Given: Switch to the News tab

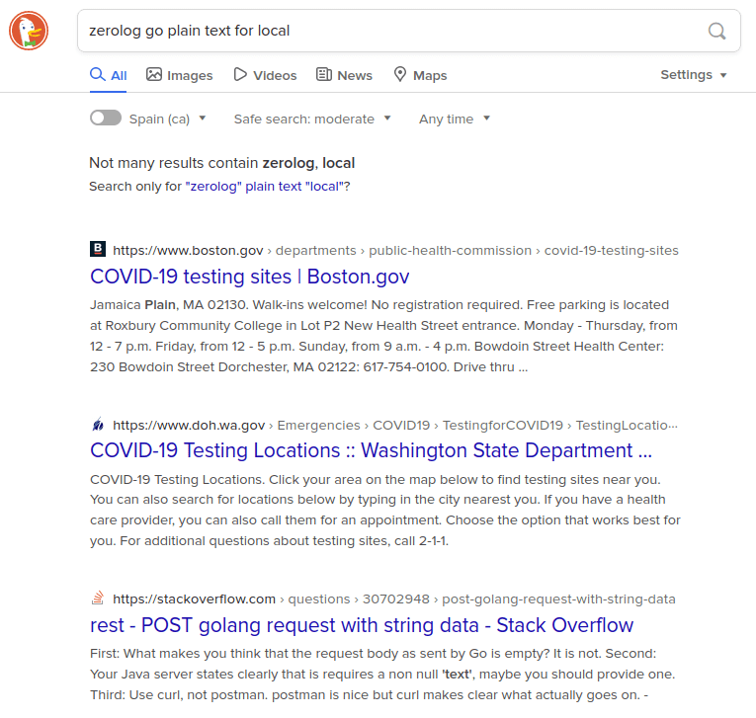Looking at the screenshot, I should (x=344, y=75).
